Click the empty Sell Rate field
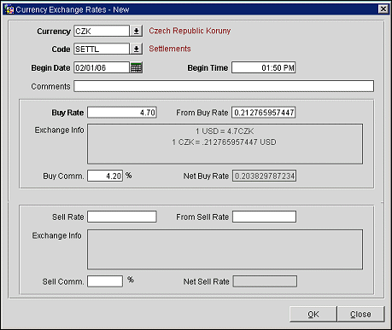The width and height of the screenshot is (392, 330). coord(122,217)
